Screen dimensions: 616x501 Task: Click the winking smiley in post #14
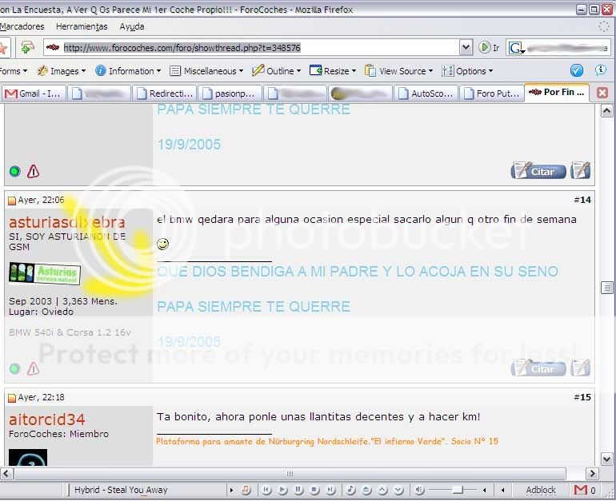(x=162, y=244)
